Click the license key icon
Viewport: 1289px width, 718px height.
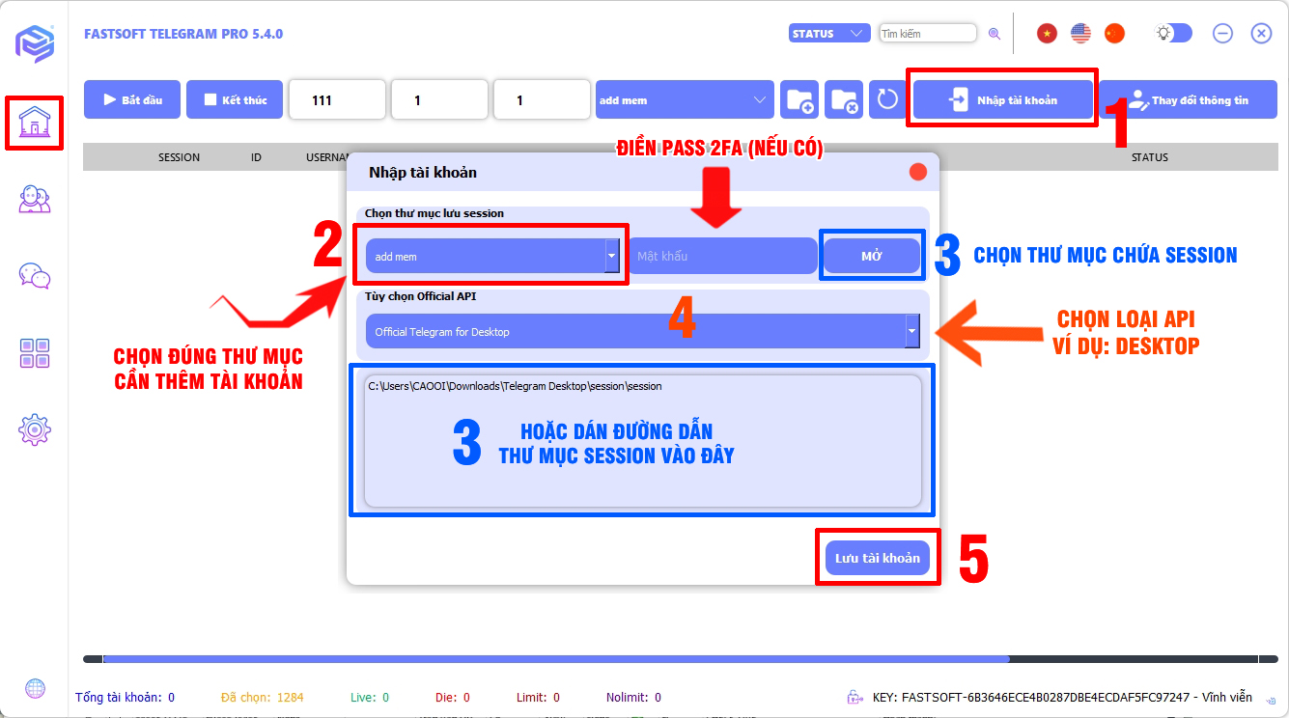point(855,697)
